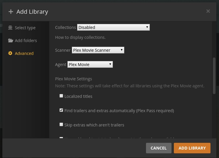This screenshot has width=219, height=158.
Task: Click the Advanced gear icon
Action: 10,53
